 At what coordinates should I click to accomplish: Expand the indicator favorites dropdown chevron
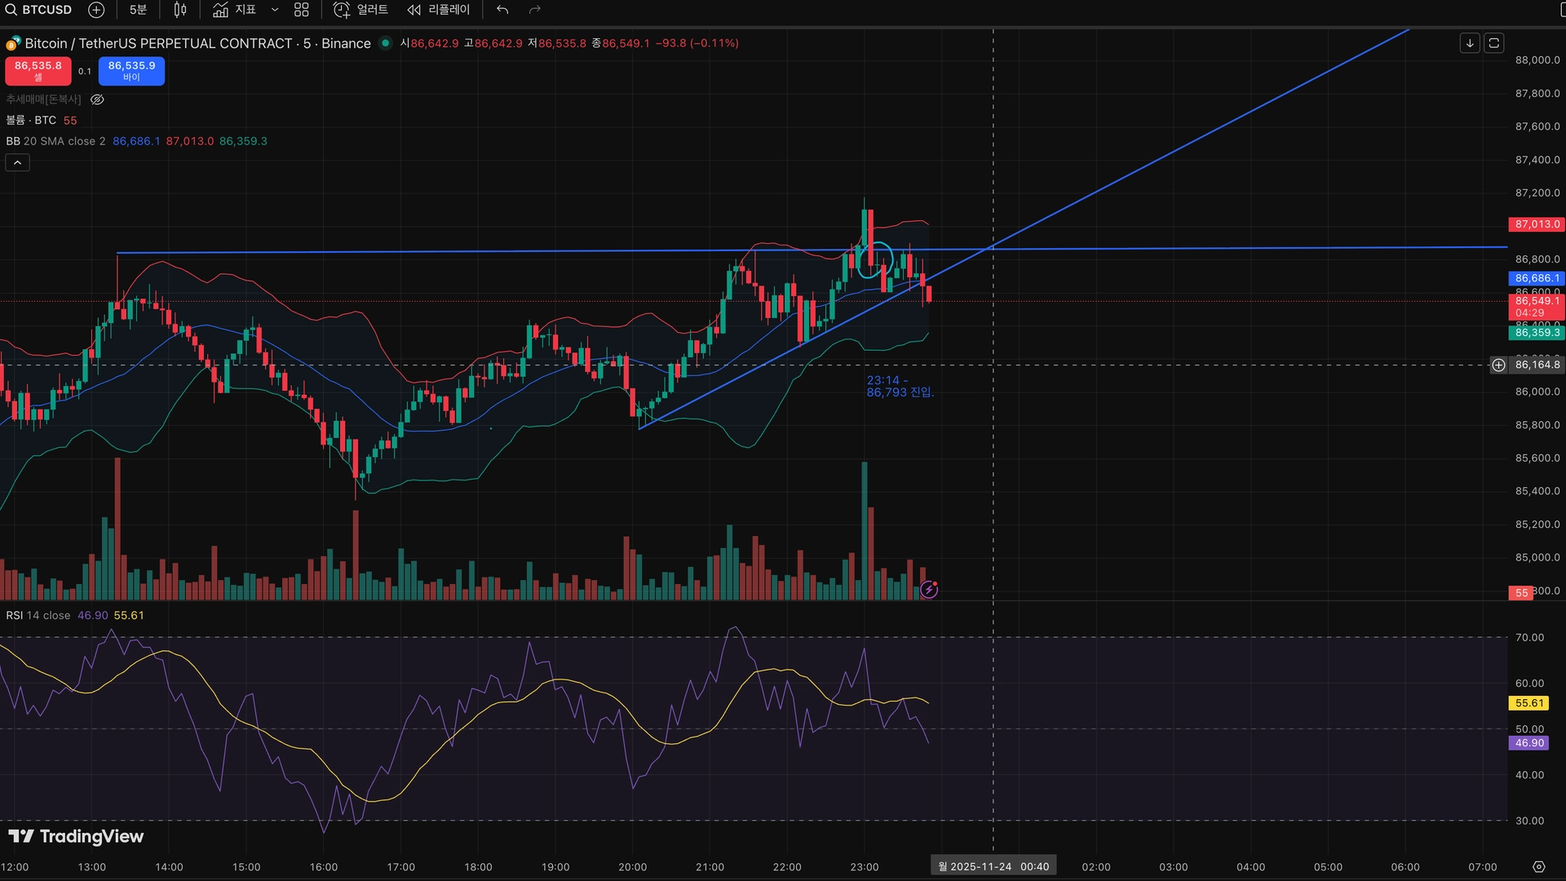275,10
